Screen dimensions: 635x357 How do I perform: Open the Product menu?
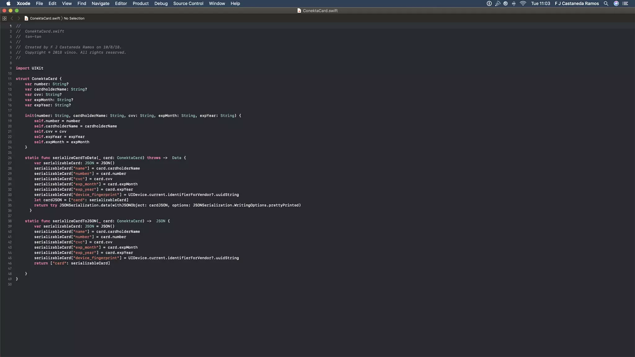pos(140,3)
